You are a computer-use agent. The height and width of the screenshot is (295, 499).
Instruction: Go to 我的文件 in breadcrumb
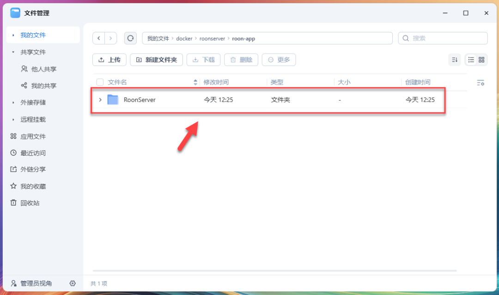tap(158, 38)
